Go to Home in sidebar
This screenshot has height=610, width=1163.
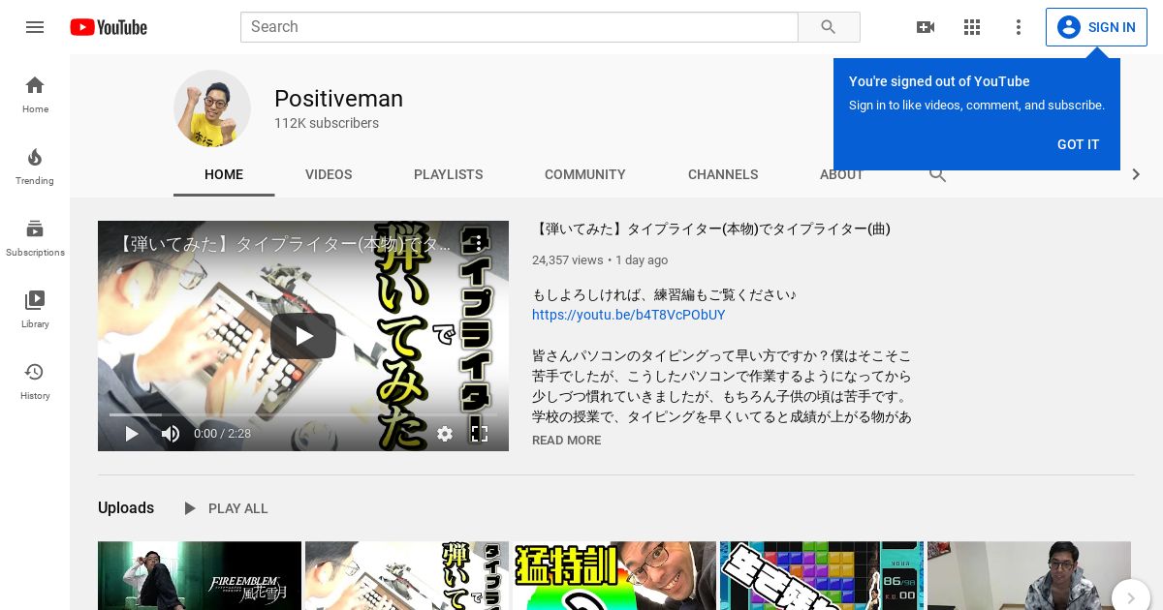coord(35,94)
